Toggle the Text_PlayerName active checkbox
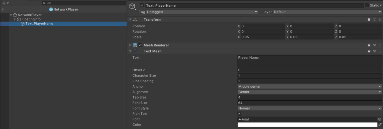Viewport: 383px width, 129px height. click(x=142, y=5)
